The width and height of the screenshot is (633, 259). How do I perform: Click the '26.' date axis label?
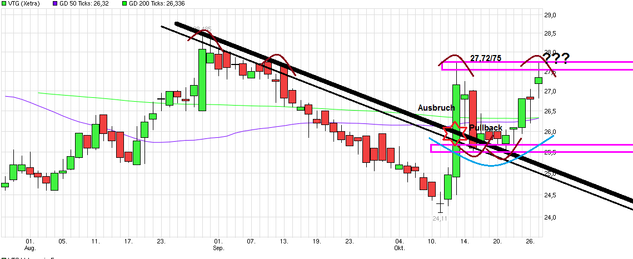[x=531, y=241]
